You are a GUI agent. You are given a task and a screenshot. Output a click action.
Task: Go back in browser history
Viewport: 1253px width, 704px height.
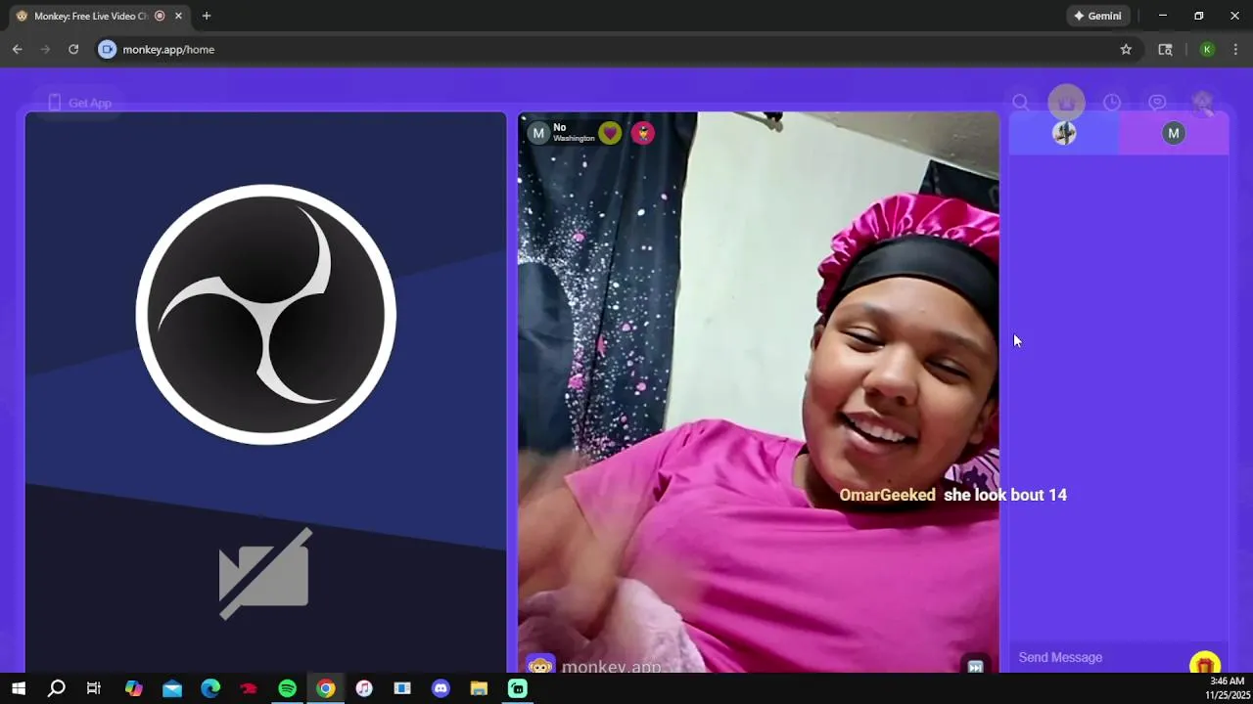17,49
